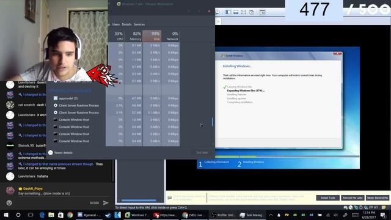Image resolution: width=391 pixels, height=220 pixels.
Task: Click Expanding Windows files progress text
Action: point(246,90)
